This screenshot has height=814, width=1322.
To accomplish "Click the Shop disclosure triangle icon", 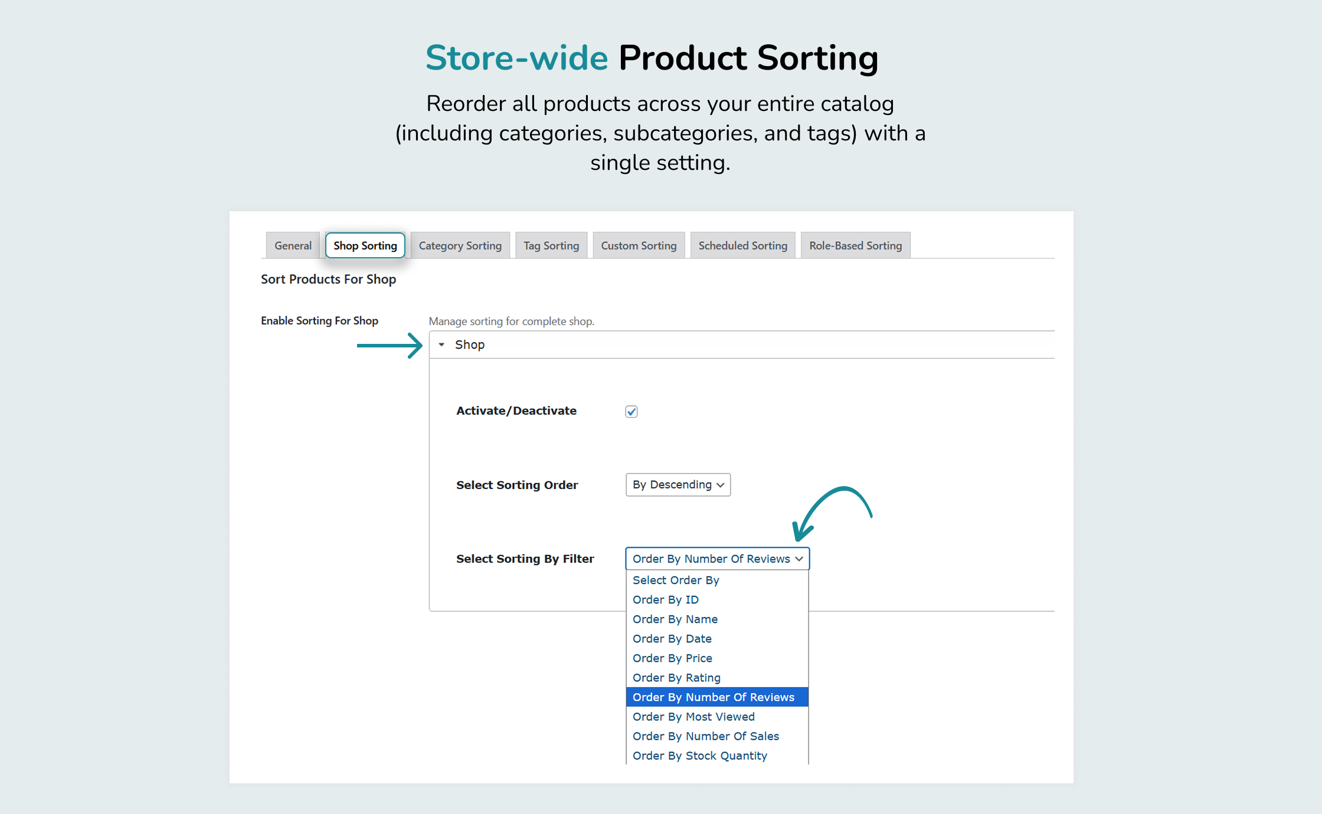I will pos(441,344).
